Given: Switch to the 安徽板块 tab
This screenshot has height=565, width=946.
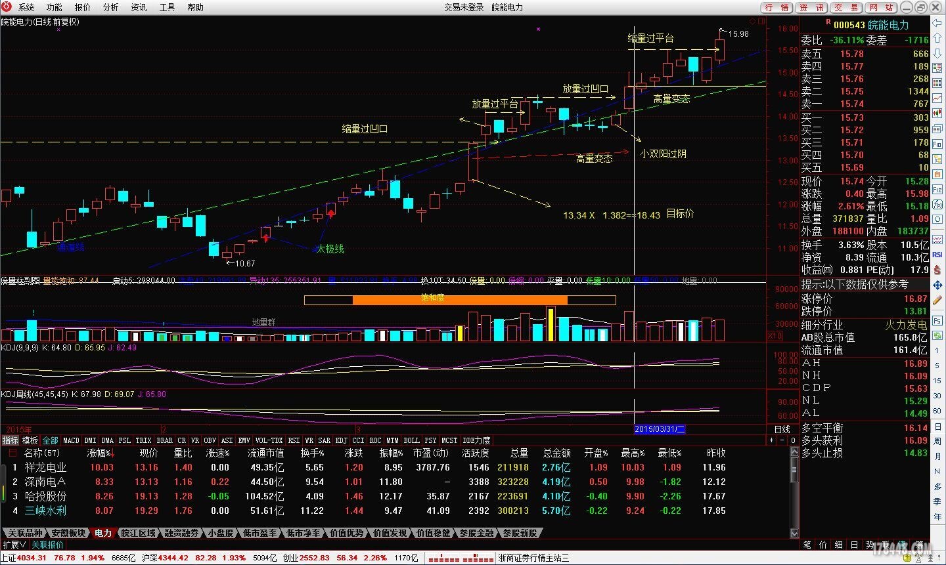Looking at the screenshot, I should tap(68, 533).
